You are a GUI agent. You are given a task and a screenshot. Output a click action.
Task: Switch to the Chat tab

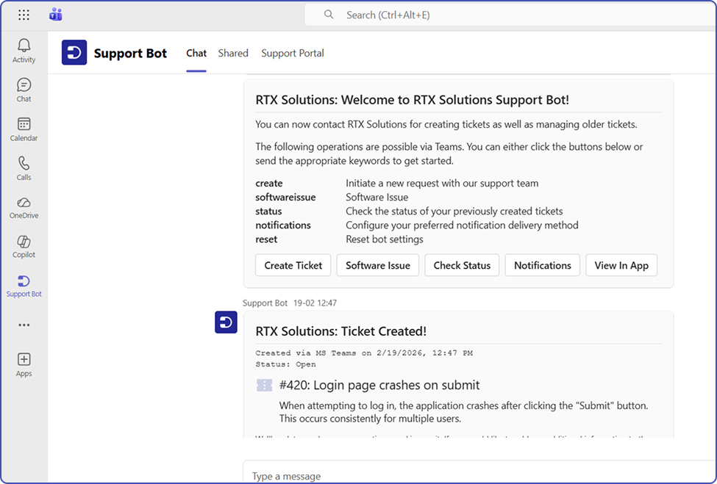196,53
